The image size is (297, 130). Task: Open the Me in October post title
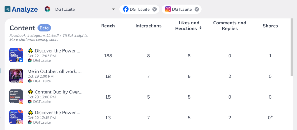click(54, 71)
